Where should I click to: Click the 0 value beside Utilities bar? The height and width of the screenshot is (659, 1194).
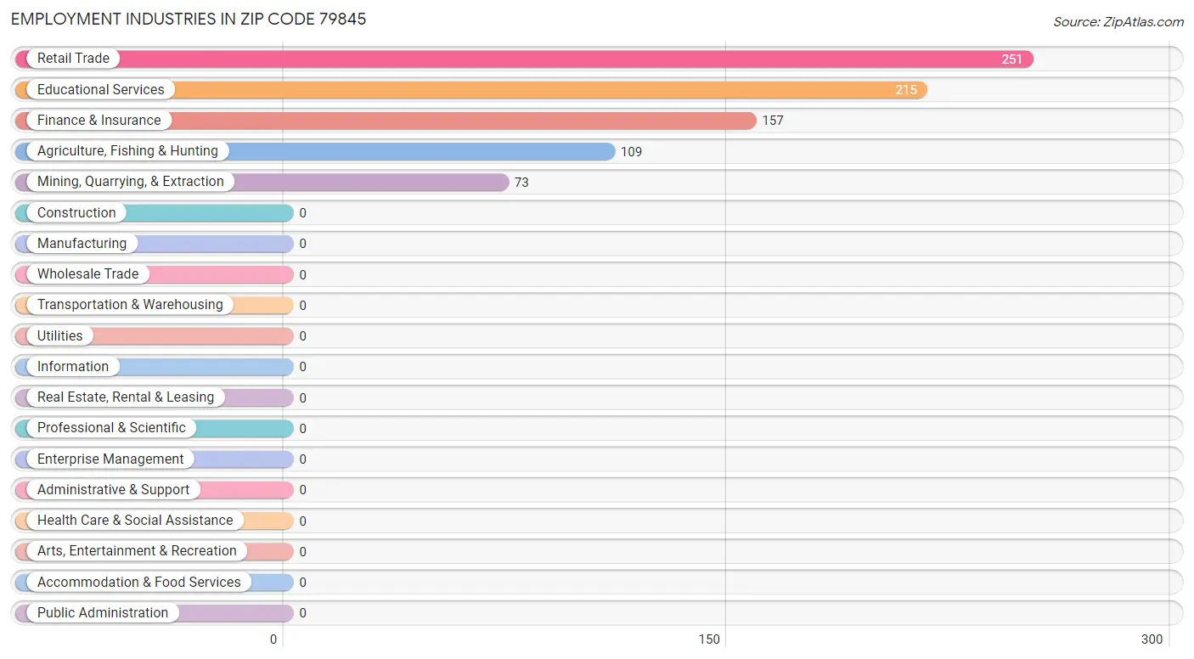[x=302, y=336]
